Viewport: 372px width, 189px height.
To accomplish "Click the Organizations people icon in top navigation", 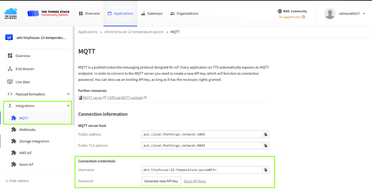I will click(172, 13).
